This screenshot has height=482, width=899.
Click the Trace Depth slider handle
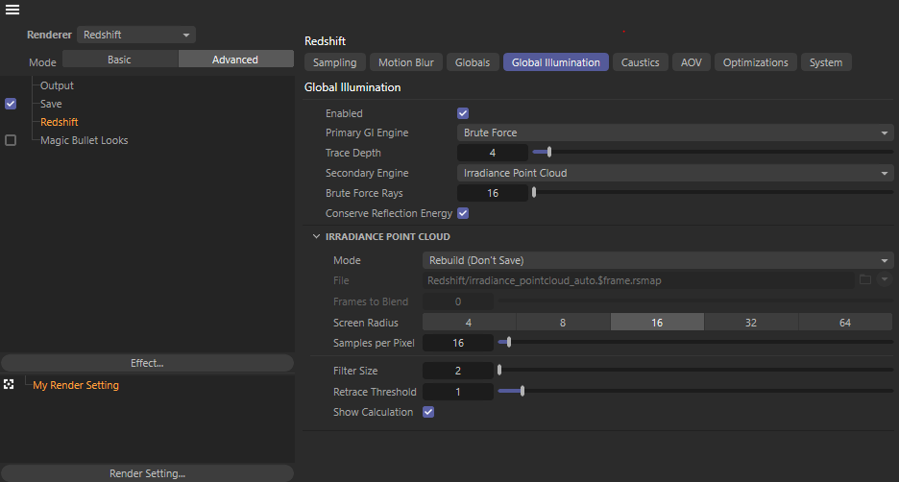(x=548, y=152)
